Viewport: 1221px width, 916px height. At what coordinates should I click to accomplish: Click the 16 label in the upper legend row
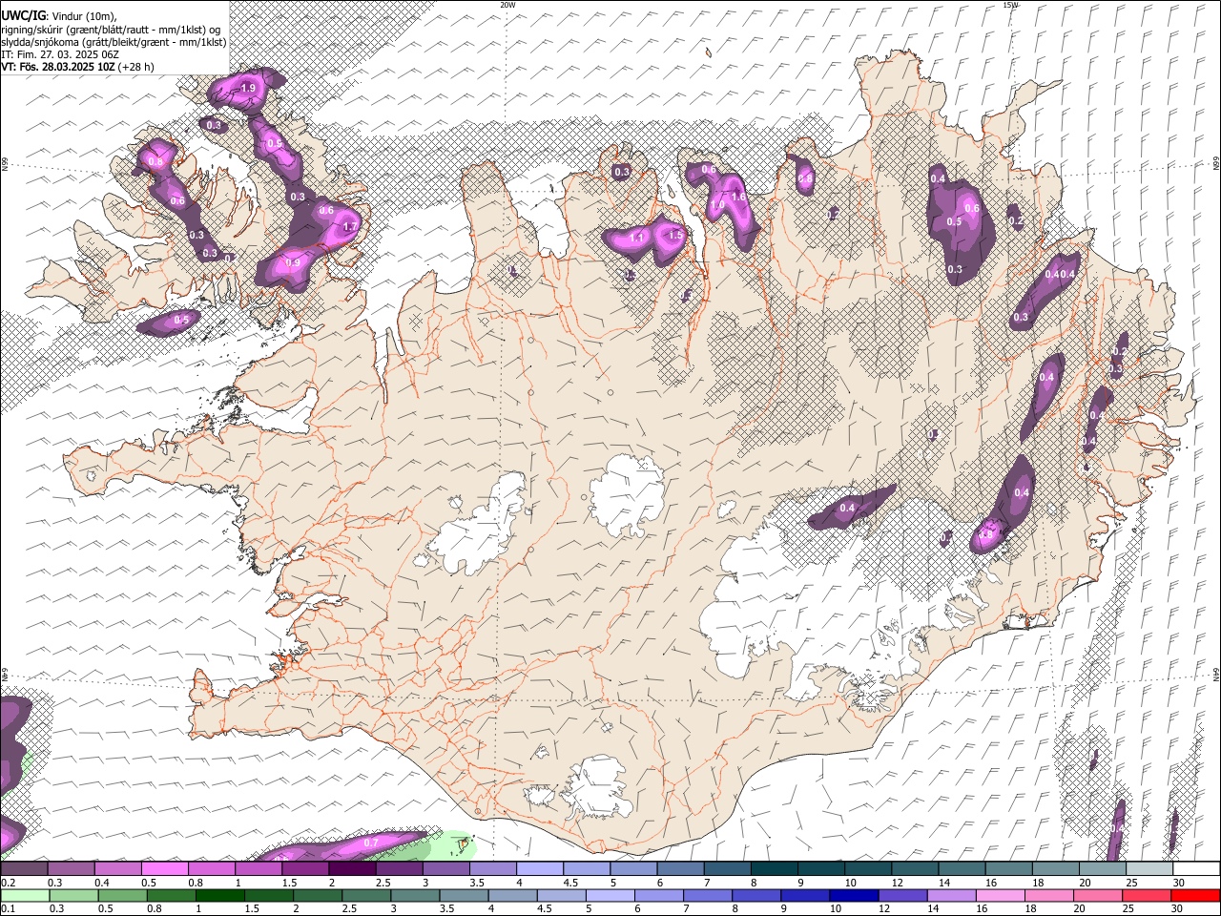coord(992,883)
